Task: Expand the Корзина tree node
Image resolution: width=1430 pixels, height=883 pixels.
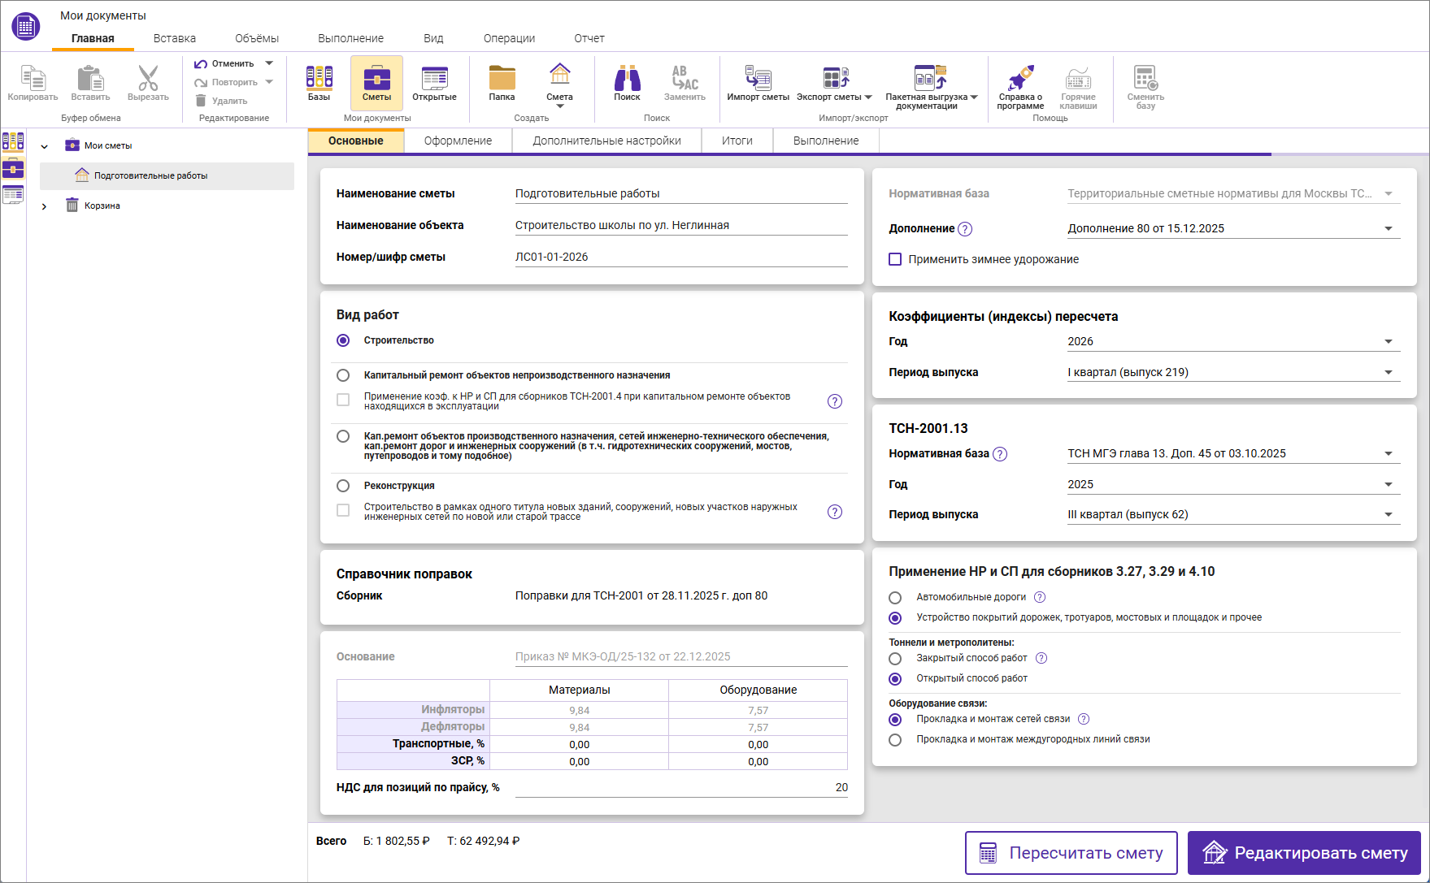Action: click(45, 206)
